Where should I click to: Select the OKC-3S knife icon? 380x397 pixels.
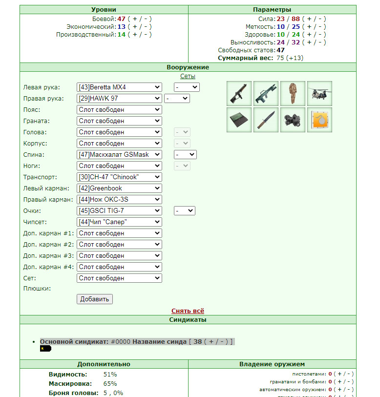point(266,120)
